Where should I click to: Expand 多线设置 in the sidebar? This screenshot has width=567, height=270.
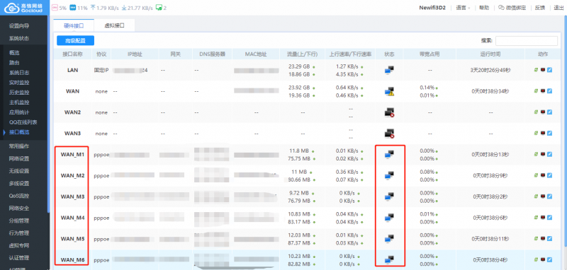coord(19,184)
